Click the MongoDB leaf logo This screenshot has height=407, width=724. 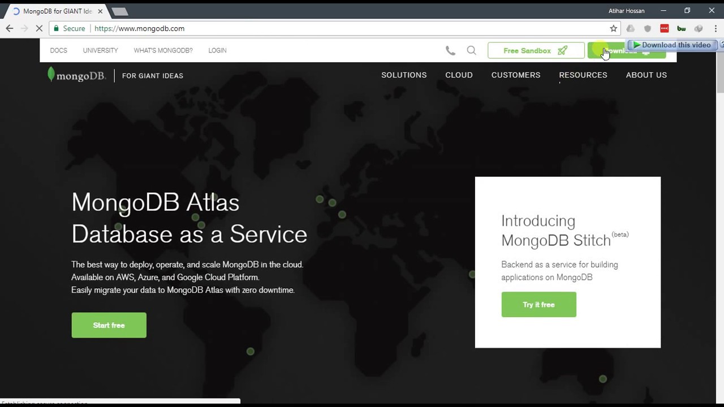point(76,75)
